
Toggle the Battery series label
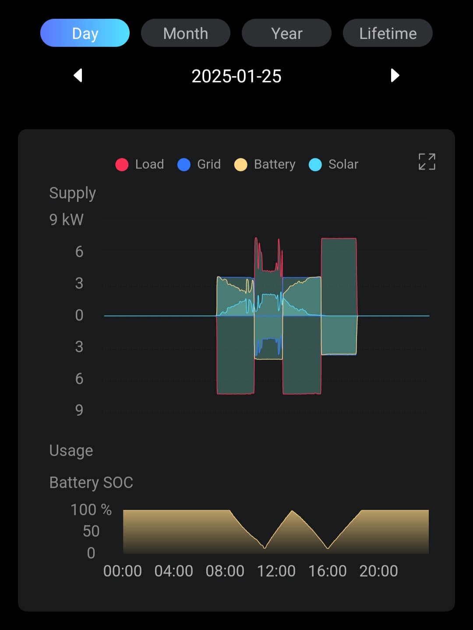275,164
